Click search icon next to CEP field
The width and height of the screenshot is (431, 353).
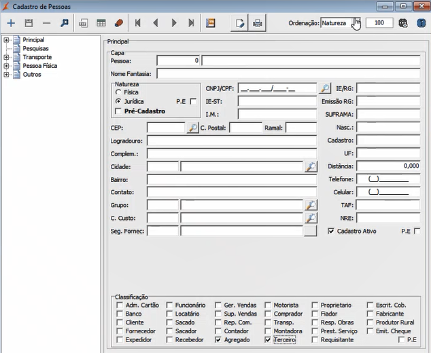point(192,128)
